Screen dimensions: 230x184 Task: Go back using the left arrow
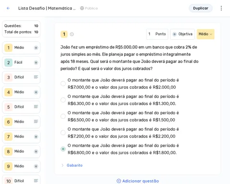pos(8,8)
